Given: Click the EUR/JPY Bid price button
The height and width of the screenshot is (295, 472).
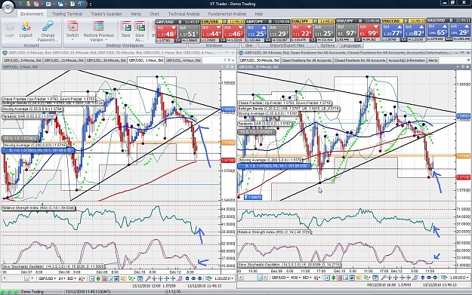Looking at the screenshot, I should coord(301,31).
